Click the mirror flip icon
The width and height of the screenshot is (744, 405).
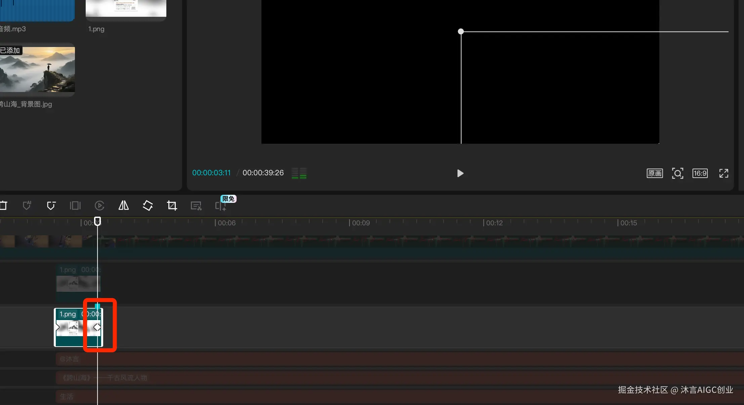point(124,206)
